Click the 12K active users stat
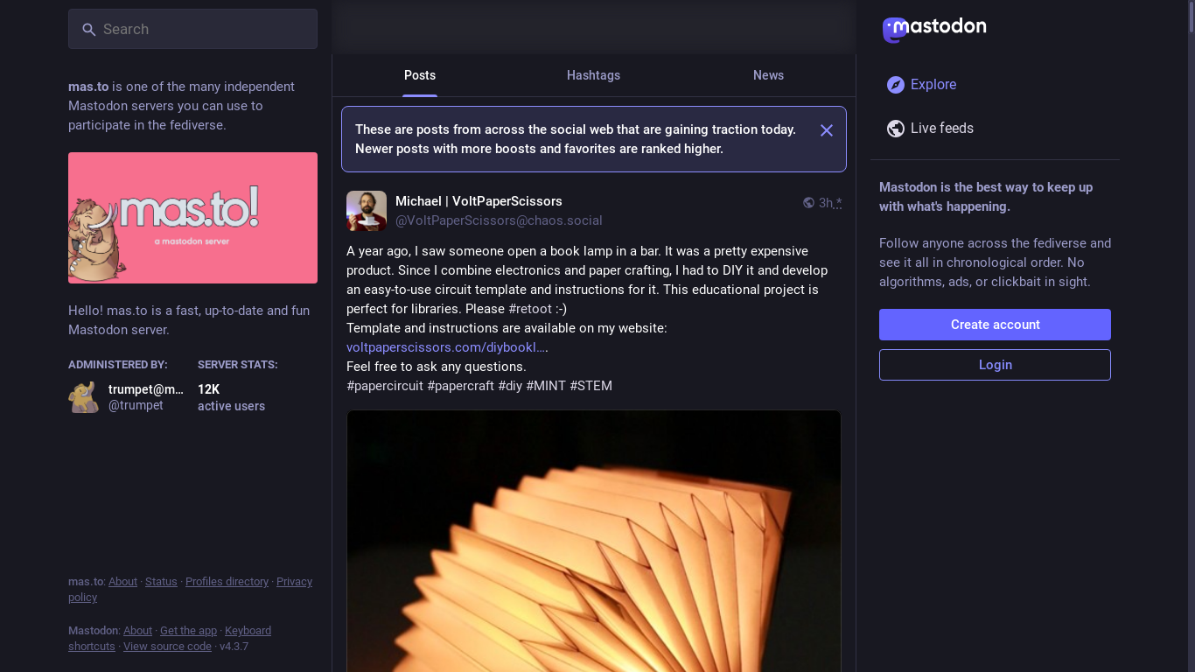Image resolution: width=1195 pixels, height=672 pixels. [x=231, y=397]
